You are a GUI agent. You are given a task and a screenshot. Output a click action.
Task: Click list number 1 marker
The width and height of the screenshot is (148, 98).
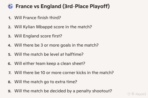click(x=10, y=18)
